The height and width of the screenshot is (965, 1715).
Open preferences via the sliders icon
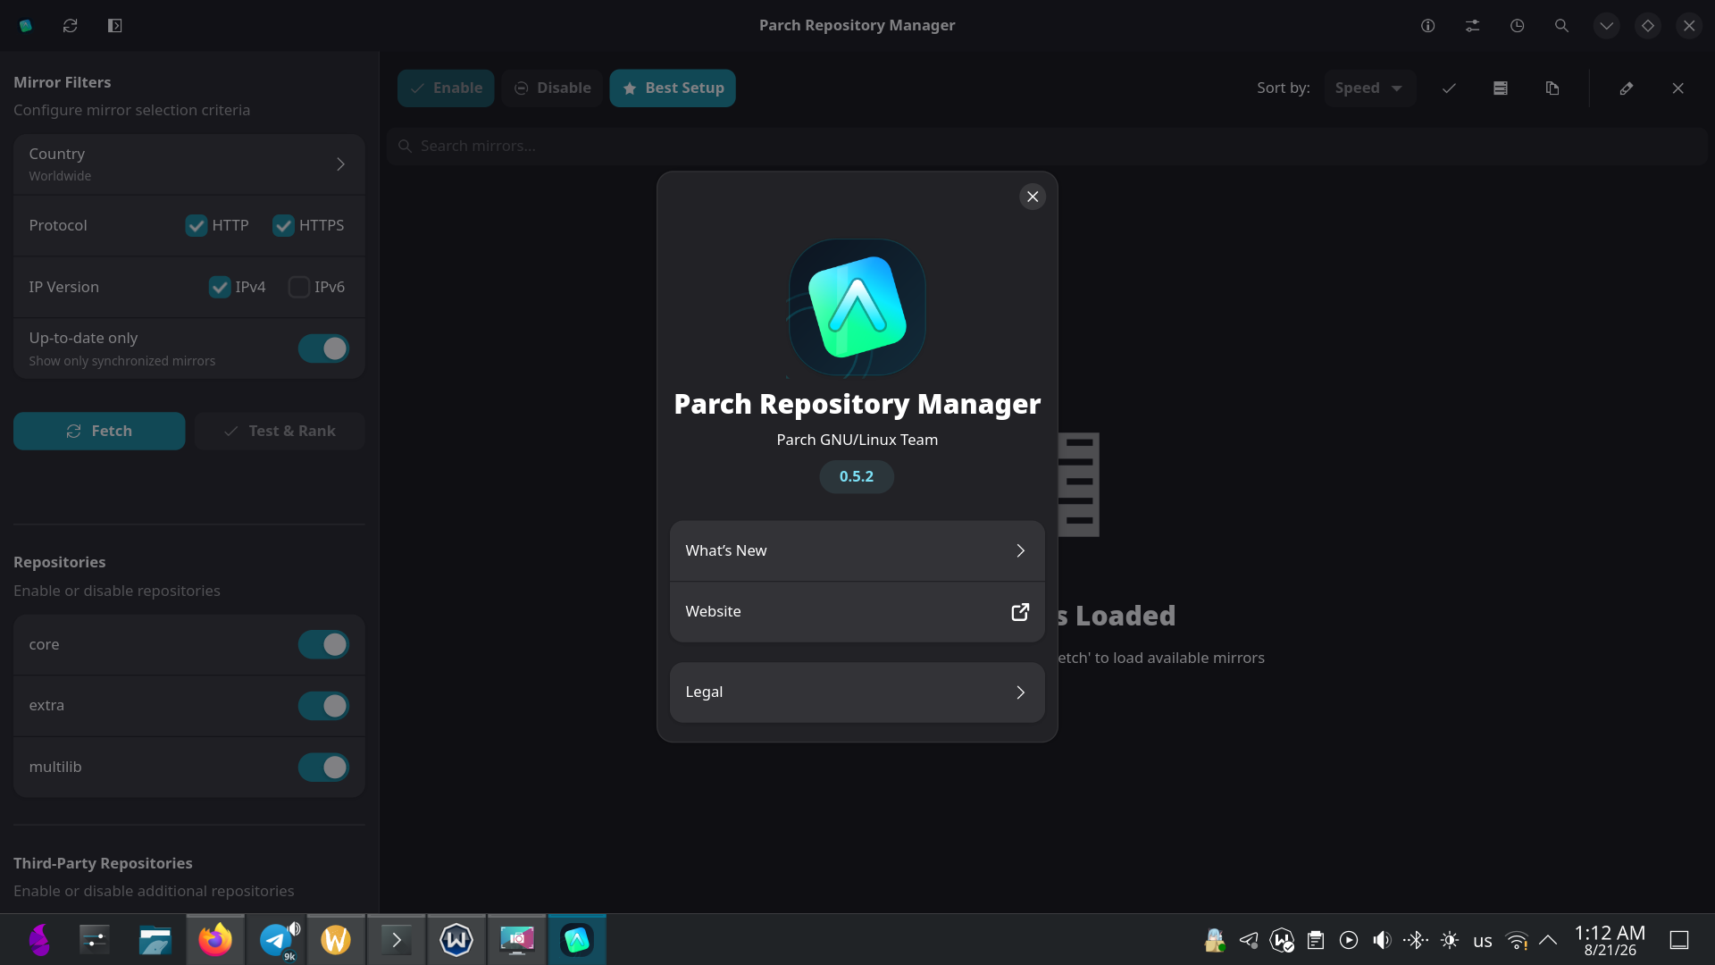click(x=1473, y=26)
